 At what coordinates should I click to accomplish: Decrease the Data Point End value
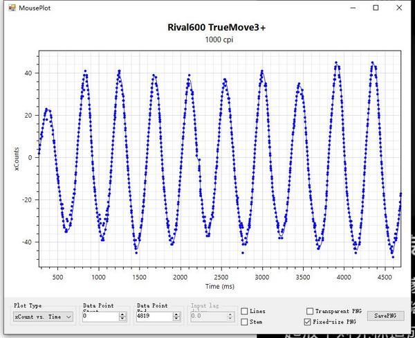point(176,319)
